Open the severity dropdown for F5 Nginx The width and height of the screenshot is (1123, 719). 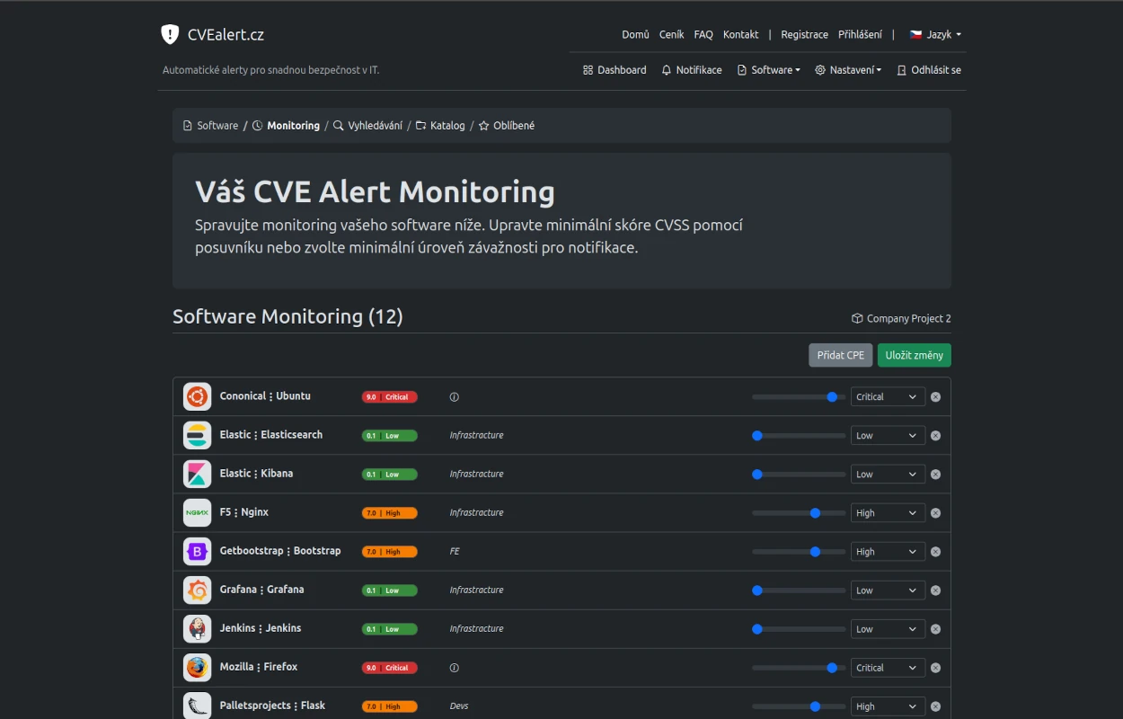point(887,512)
